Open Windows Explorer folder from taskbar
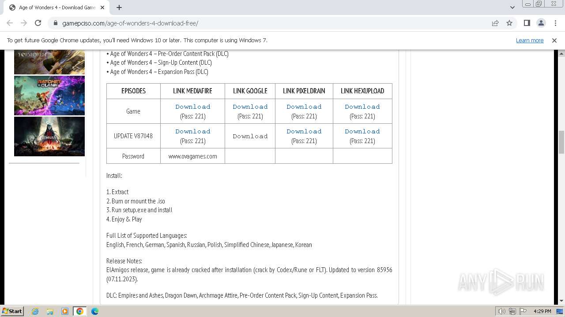565x317 pixels. click(x=50, y=311)
